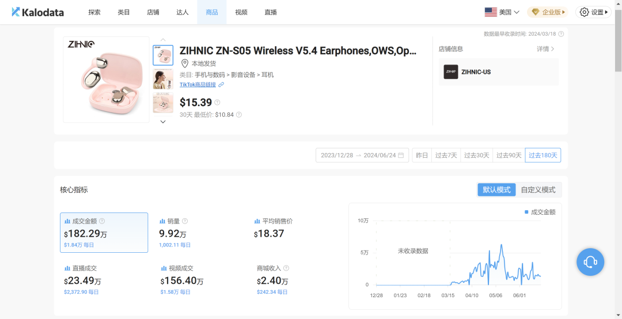Show previous product thumbnails with up chevron
This screenshot has height=319, width=622.
tap(162, 40)
